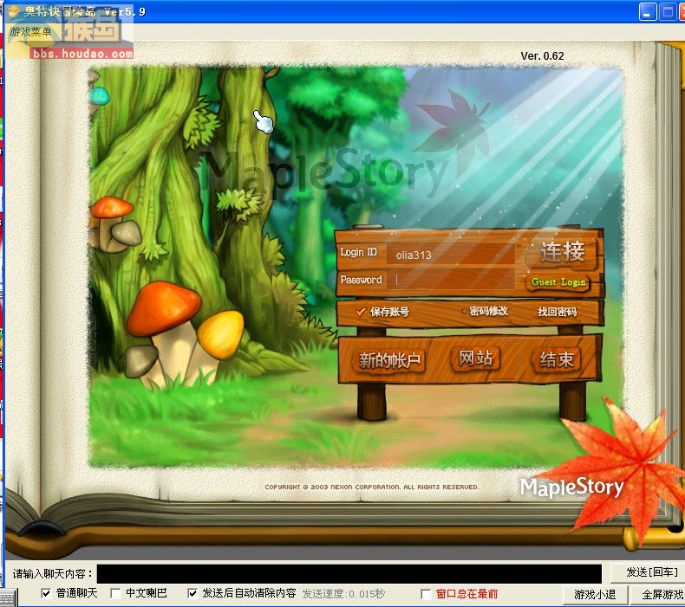Click the Login ID input field

pos(450,254)
